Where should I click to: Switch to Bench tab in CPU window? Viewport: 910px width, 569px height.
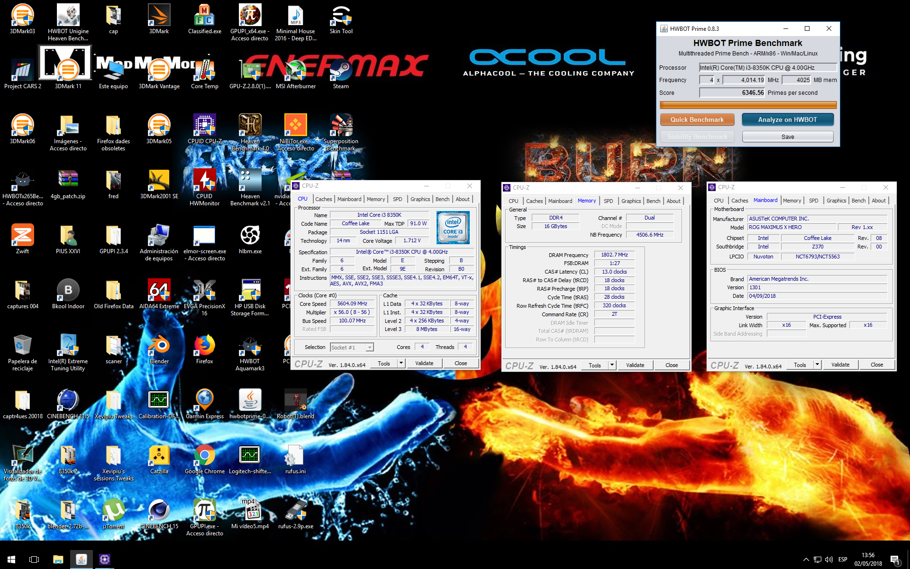point(442,199)
